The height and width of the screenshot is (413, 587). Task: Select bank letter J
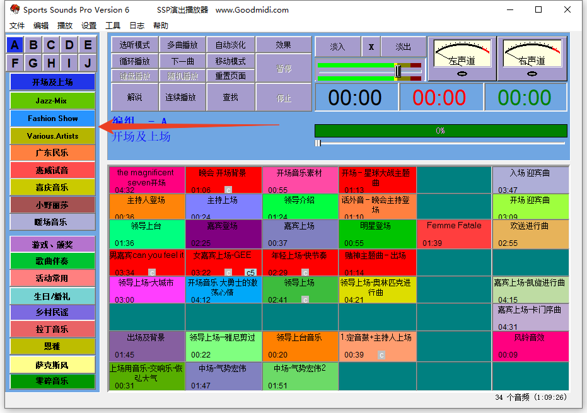[x=88, y=63]
